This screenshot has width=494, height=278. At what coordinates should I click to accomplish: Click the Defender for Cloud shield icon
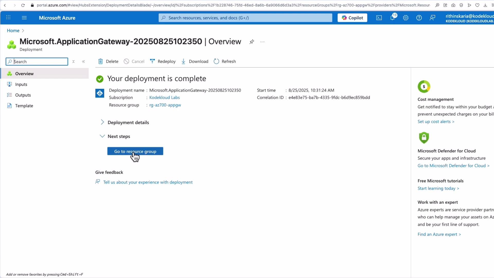click(424, 138)
